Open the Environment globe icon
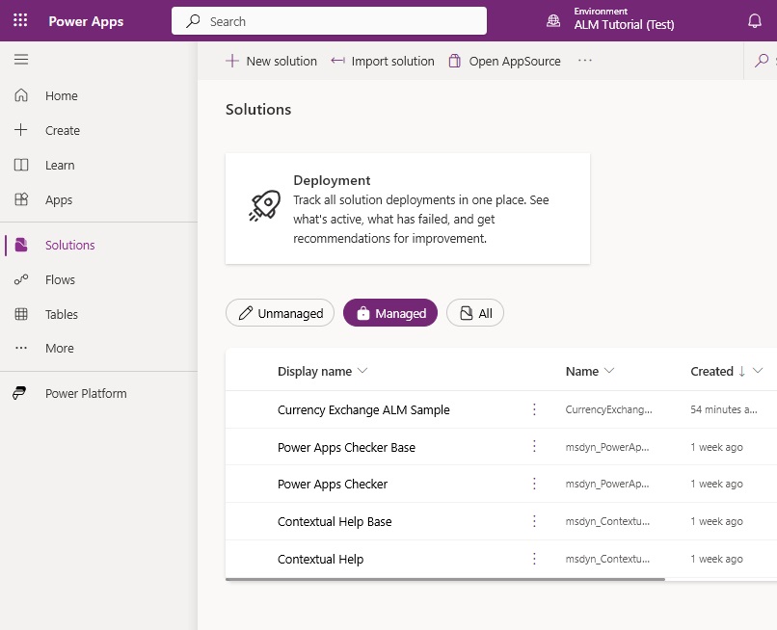The width and height of the screenshot is (777, 630). [553, 21]
